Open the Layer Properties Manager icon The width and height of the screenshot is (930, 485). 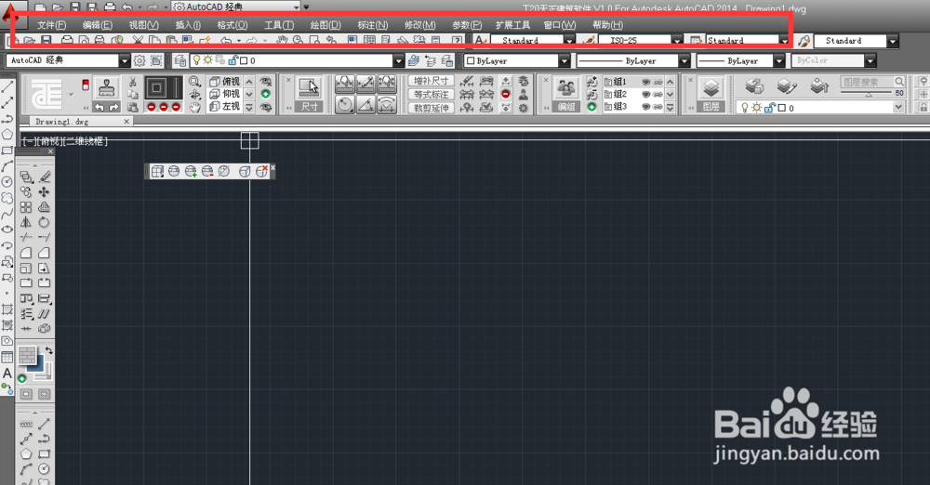[x=180, y=60]
